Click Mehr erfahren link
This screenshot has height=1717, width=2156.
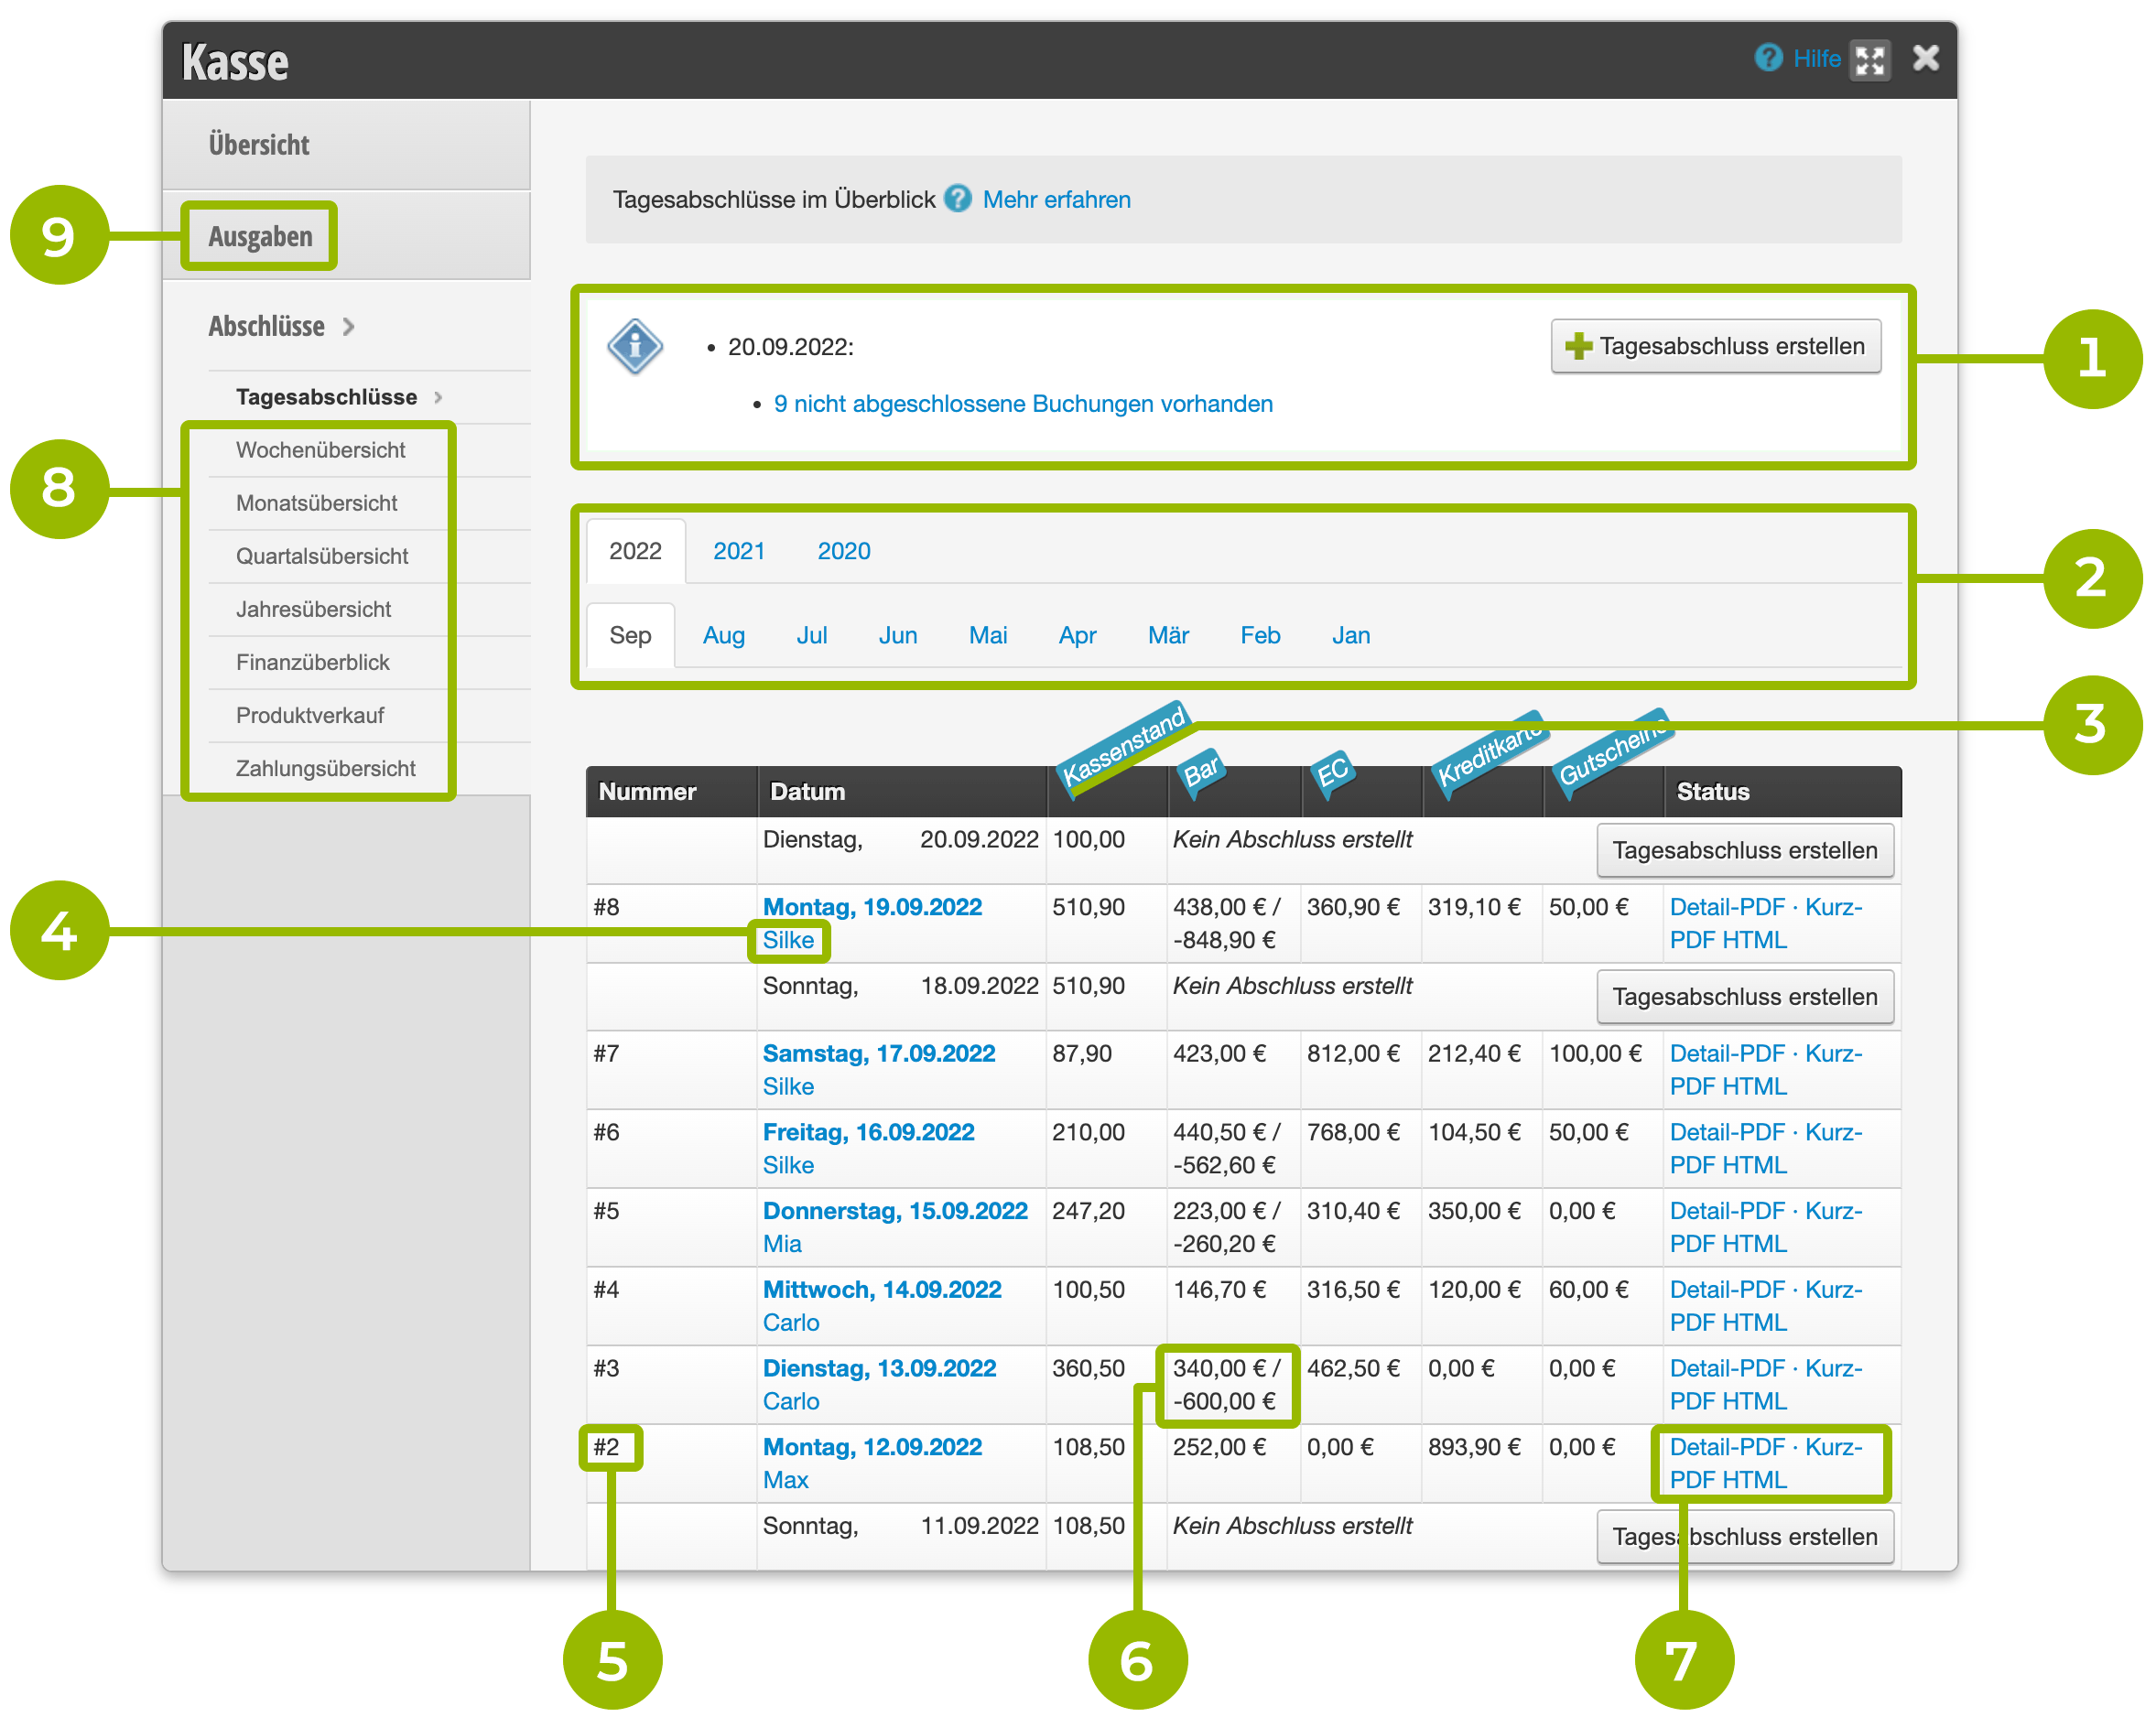1056,200
